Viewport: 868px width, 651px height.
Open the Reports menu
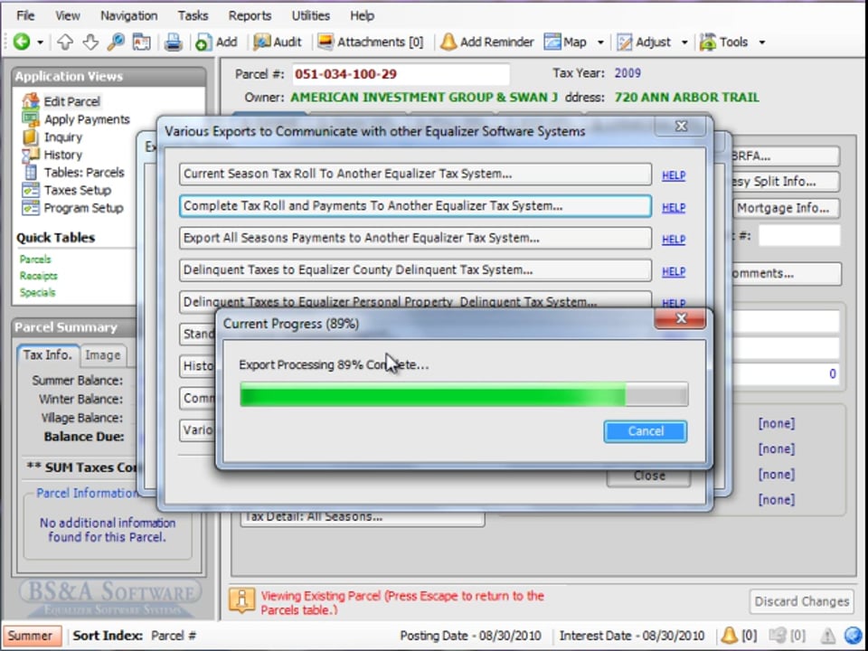tap(250, 15)
